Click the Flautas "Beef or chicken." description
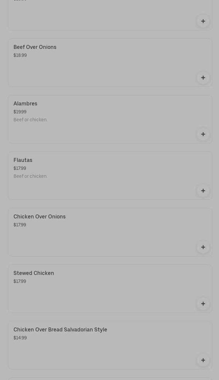This screenshot has width=219, height=380. point(30,176)
